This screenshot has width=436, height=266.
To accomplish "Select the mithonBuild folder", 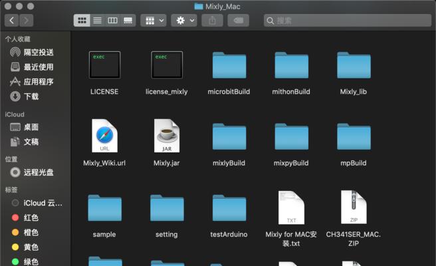I will coord(291,73).
